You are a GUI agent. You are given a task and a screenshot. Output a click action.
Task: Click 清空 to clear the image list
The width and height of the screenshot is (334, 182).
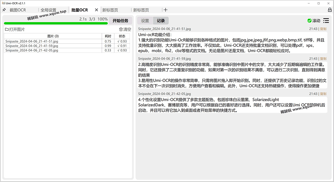[x=125, y=29]
